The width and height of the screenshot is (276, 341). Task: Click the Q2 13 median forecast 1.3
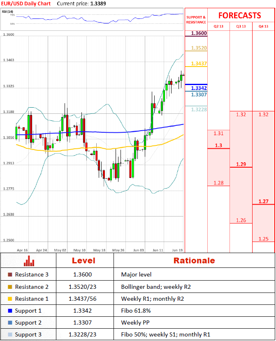pyautogui.click(x=218, y=145)
